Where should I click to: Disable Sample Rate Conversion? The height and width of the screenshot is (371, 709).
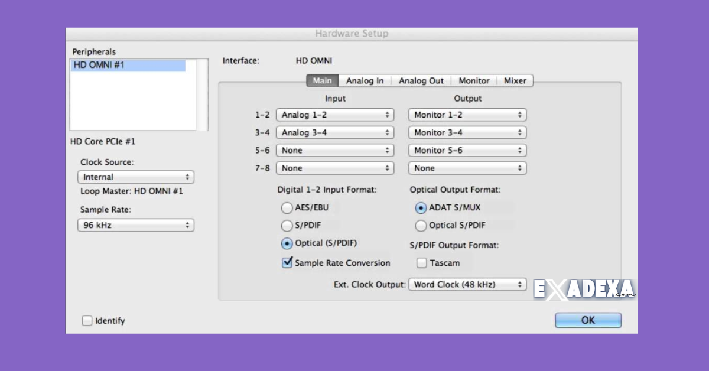click(x=287, y=262)
